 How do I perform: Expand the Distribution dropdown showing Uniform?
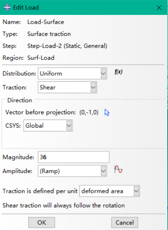pos(73,73)
